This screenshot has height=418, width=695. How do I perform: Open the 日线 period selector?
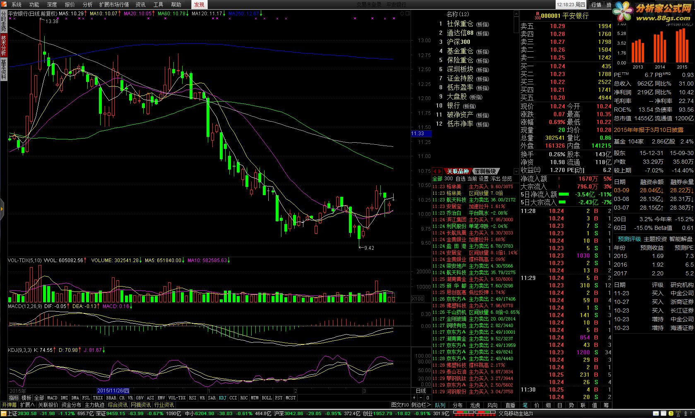point(421,391)
